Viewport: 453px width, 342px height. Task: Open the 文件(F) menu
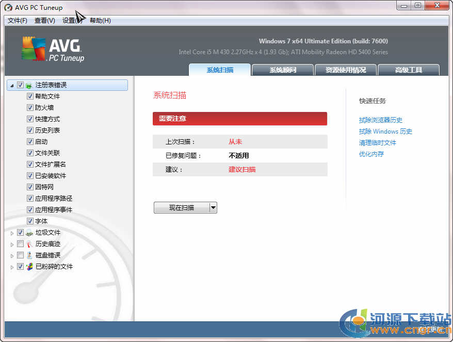(x=18, y=21)
